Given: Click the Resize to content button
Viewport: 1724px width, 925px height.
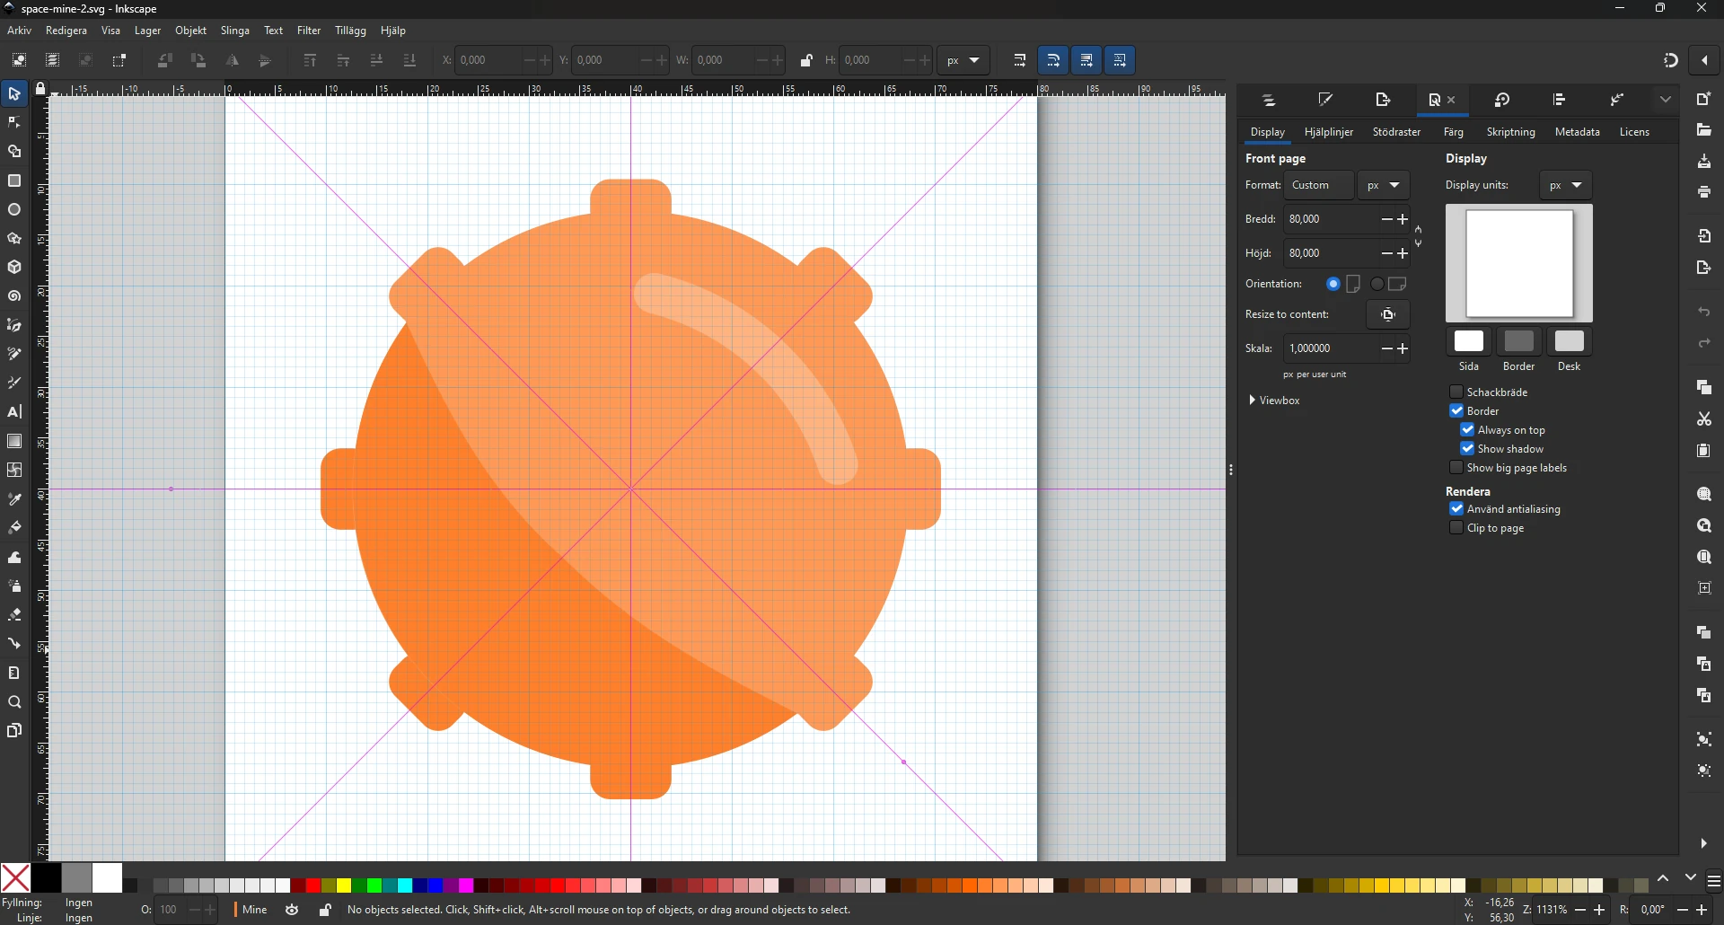Looking at the screenshot, I should (x=1388, y=314).
